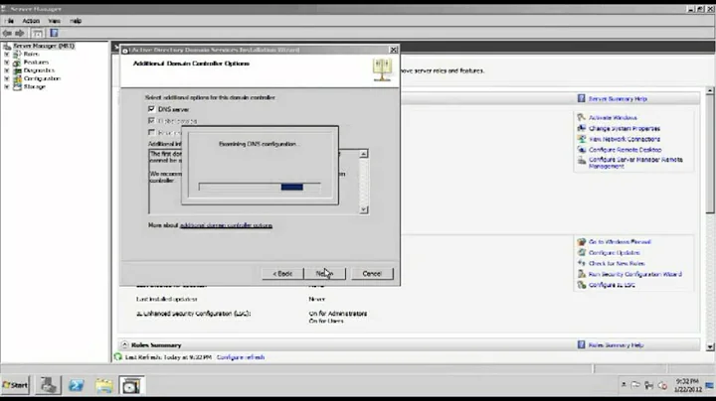Open Windows Explorer folder taskbar icon
This screenshot has width=716, height=401.
(x=104, y=385)
